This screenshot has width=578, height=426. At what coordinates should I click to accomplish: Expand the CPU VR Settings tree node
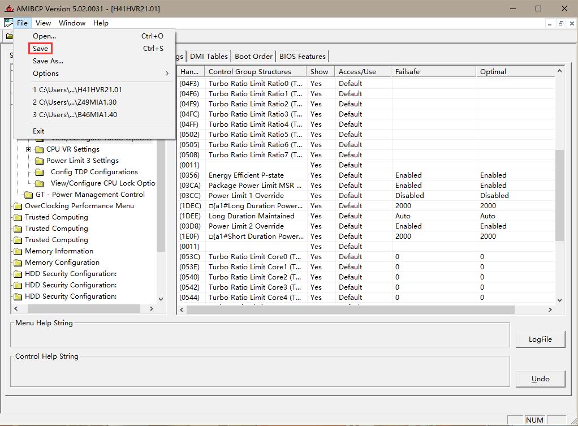29,149
